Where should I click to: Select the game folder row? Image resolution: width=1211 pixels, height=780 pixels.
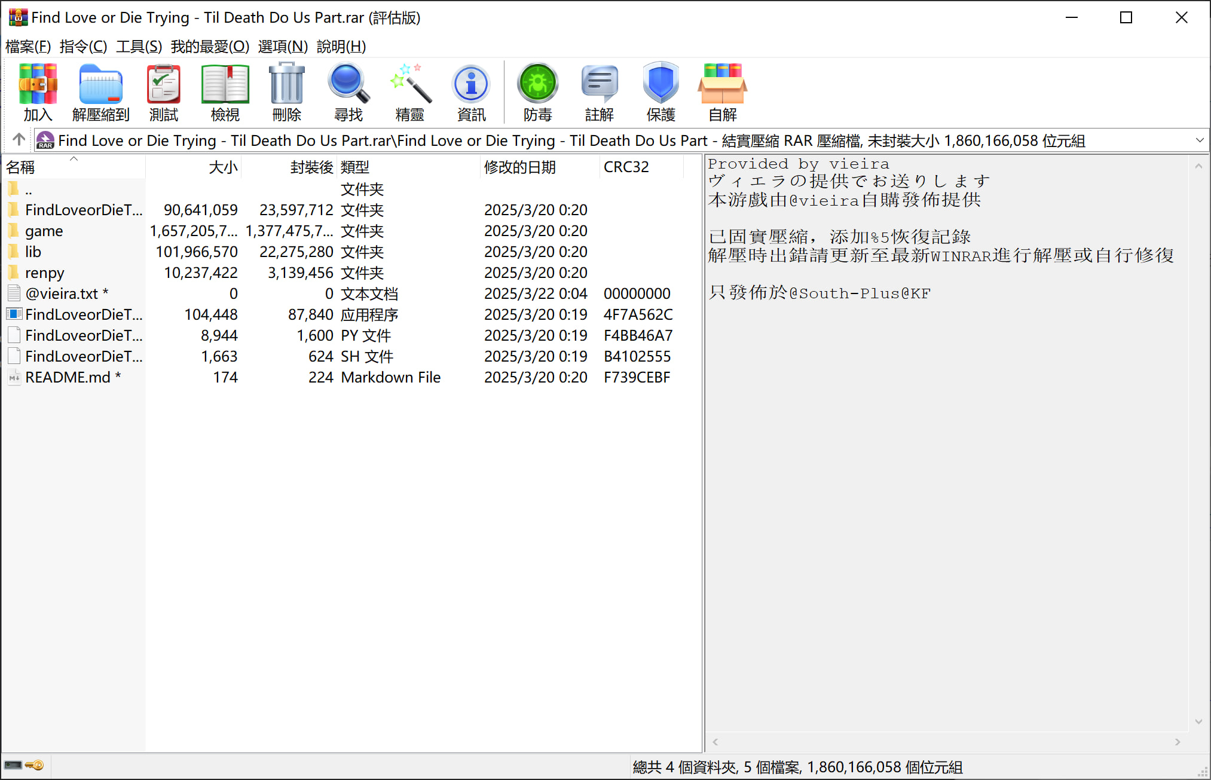click(x=44, y=231)
